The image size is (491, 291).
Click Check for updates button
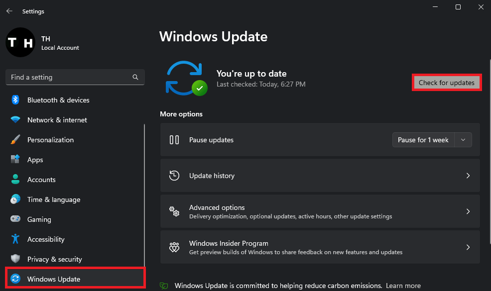(x=447, y=83)
